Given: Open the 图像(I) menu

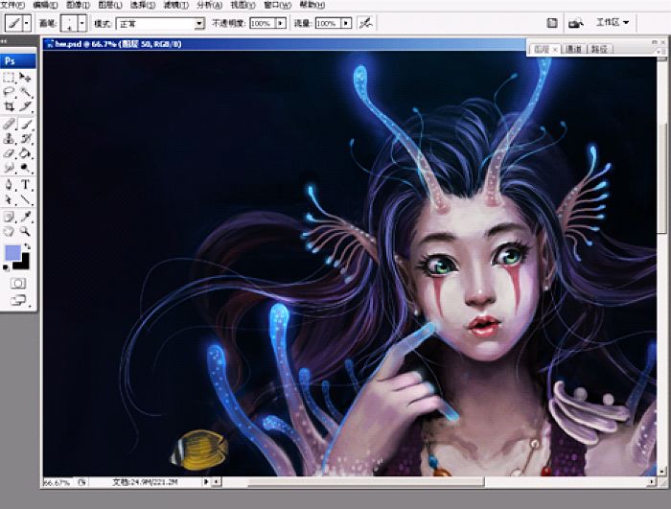Looking at the screenshot, I should [79, 5].
